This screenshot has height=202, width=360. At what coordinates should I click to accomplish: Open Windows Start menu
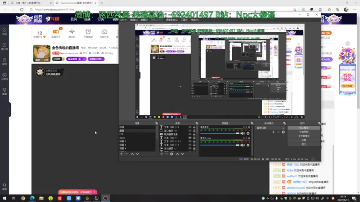pos(4,198)
